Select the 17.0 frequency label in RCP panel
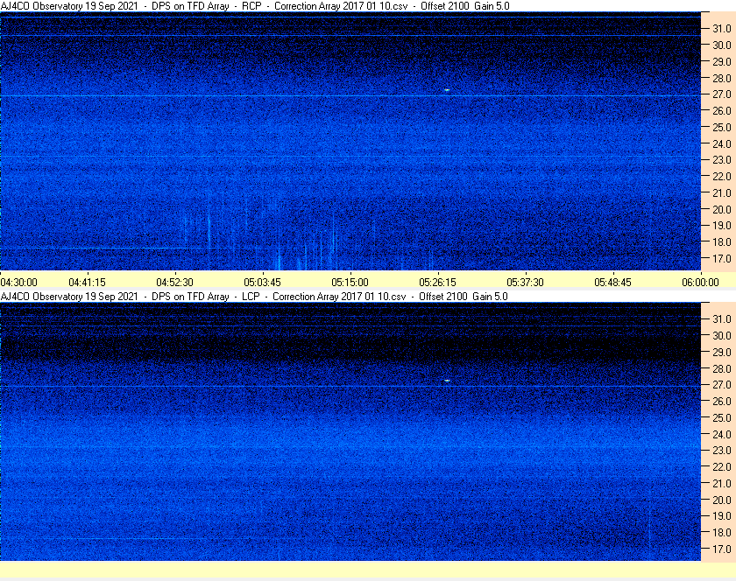736x581 pixels. pos(722,258)
